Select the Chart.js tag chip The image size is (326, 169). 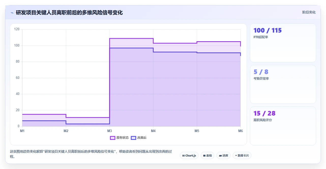[189, 156]
